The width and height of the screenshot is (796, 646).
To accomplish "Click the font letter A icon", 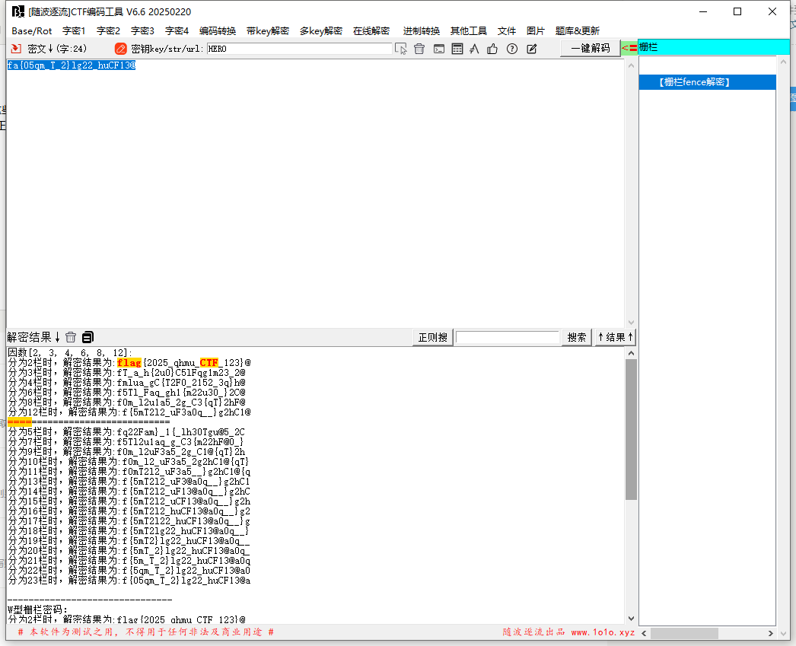I will point(474,49).
